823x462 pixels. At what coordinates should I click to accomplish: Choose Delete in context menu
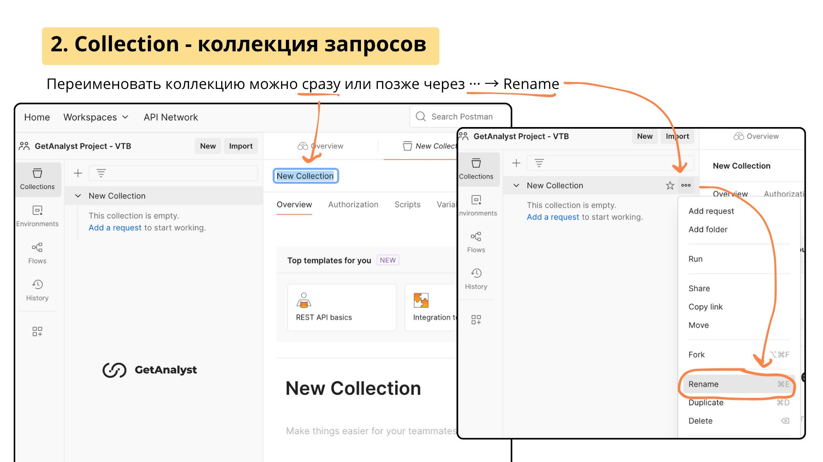click(739, 421)
